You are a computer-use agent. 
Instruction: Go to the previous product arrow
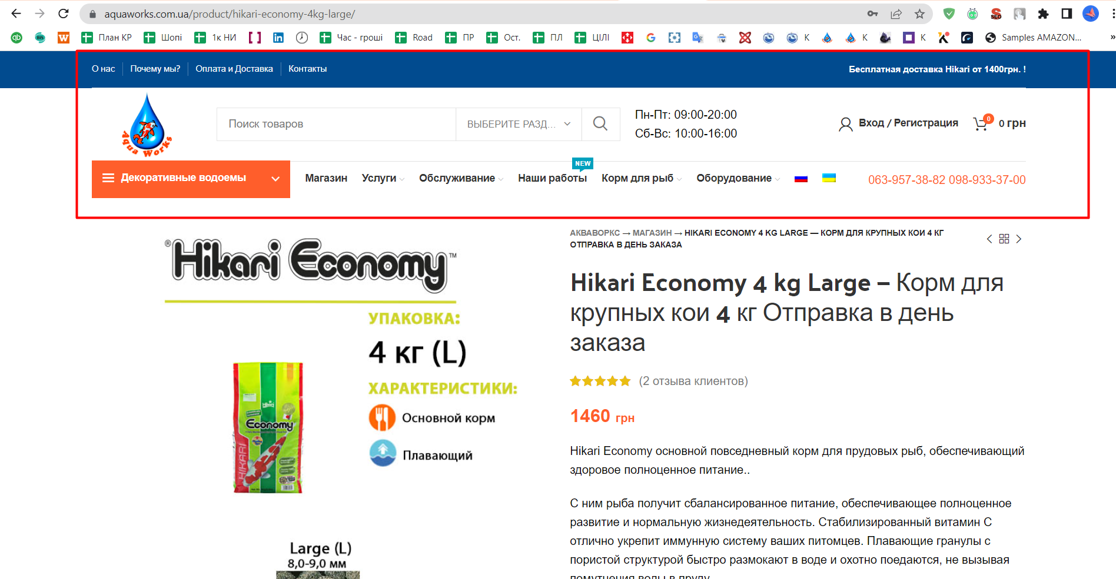[x=989, y=239]
